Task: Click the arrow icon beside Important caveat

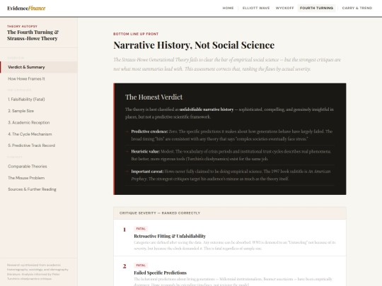Action: pos(127,172)
